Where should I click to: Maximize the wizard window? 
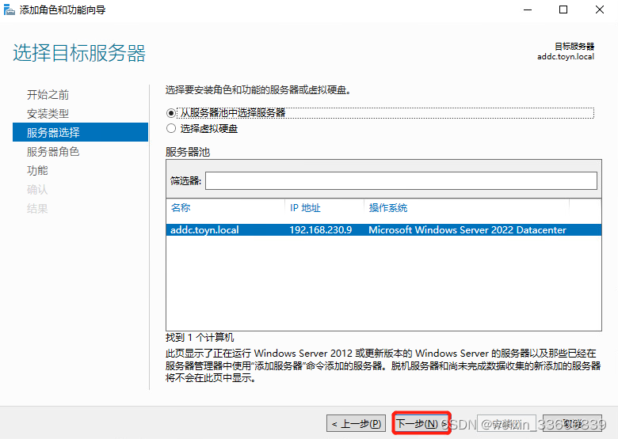pyautogui.click(x=563, y=9)
